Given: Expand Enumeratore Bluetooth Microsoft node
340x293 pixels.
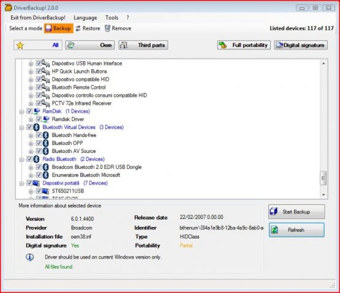Looking at the screenshot, I should (31, 175).
